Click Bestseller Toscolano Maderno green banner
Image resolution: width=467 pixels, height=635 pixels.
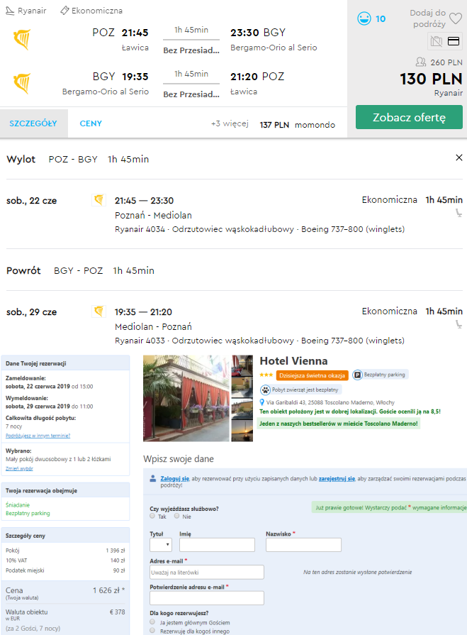click(x=339, y=424)
